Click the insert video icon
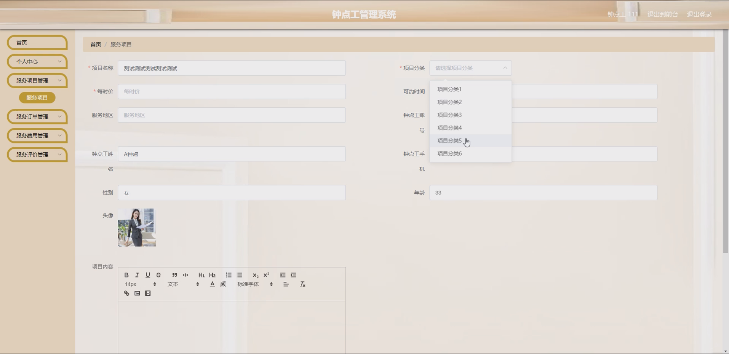 tap(148, 293)
